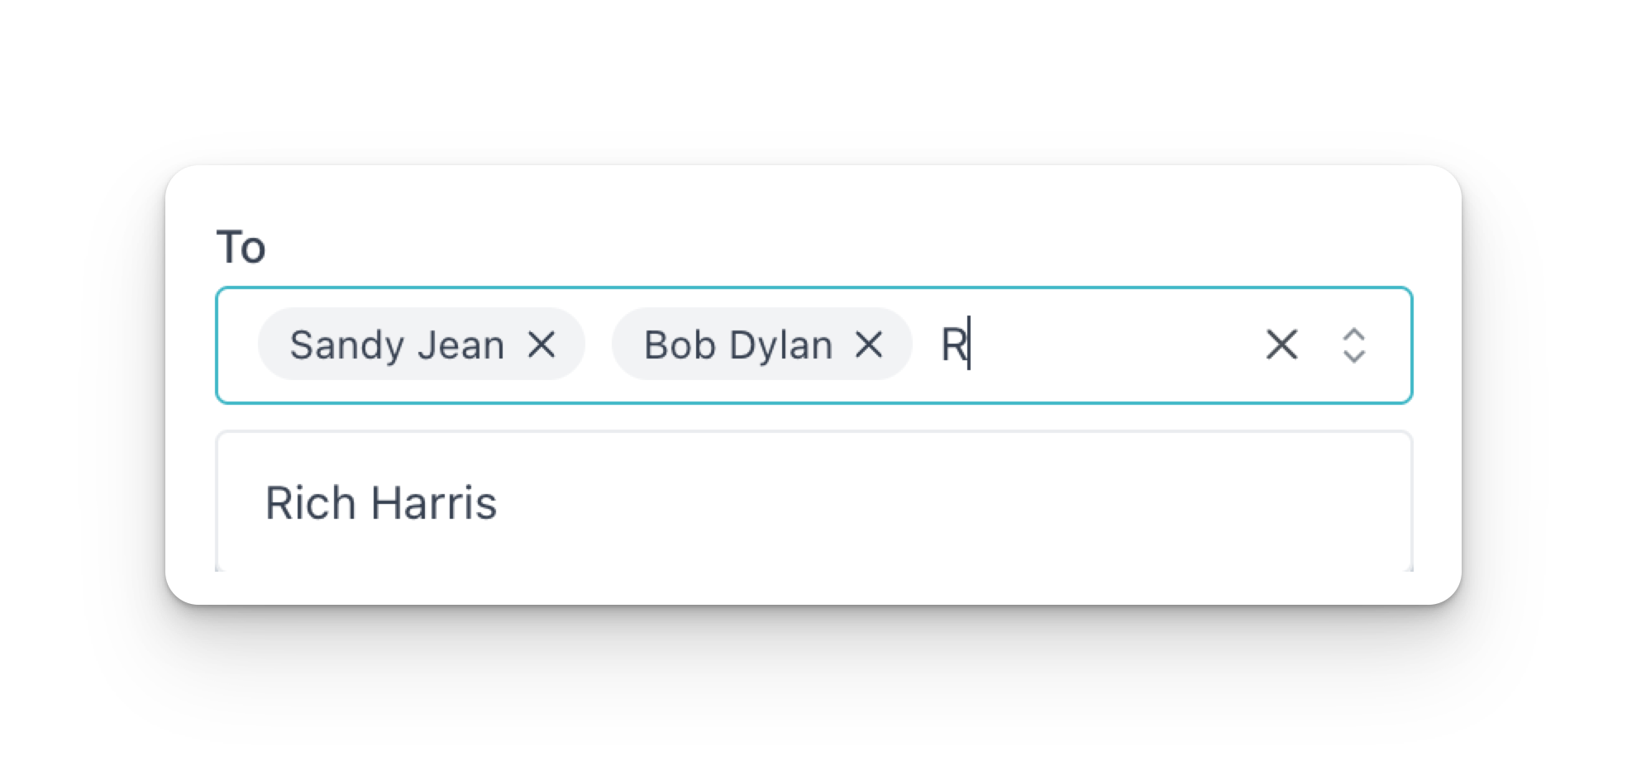The height and width of the screenshot is (770, 1627).
Task: Place the cursor on the typed letter R
Action: click(x=953, y=345)
